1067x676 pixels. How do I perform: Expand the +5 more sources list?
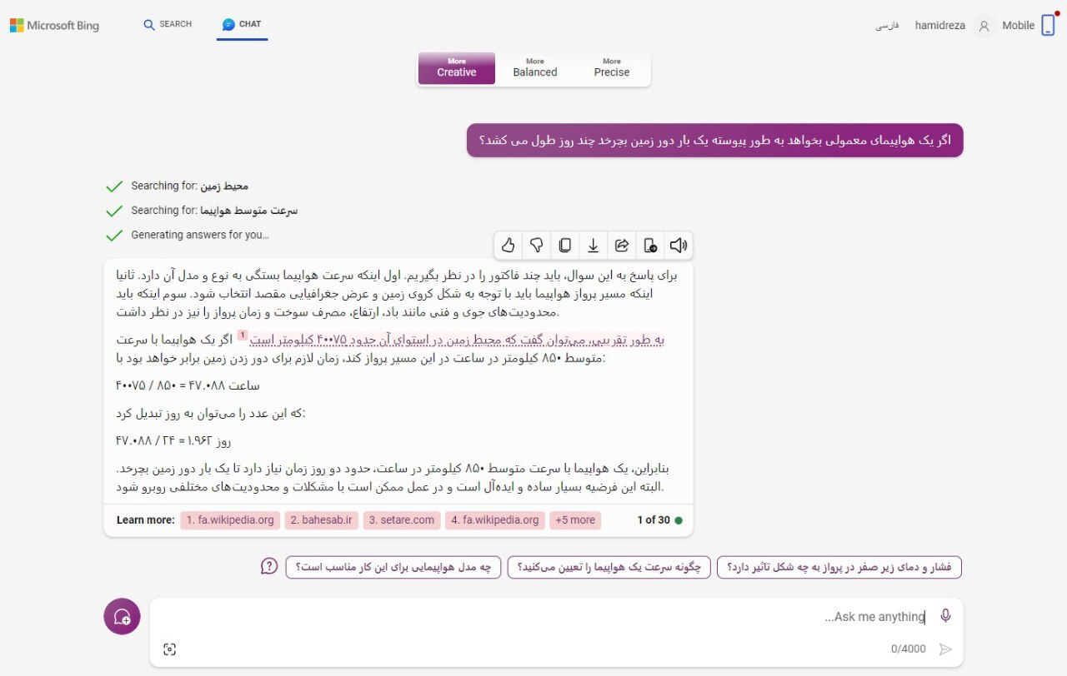tap(575, 520)
